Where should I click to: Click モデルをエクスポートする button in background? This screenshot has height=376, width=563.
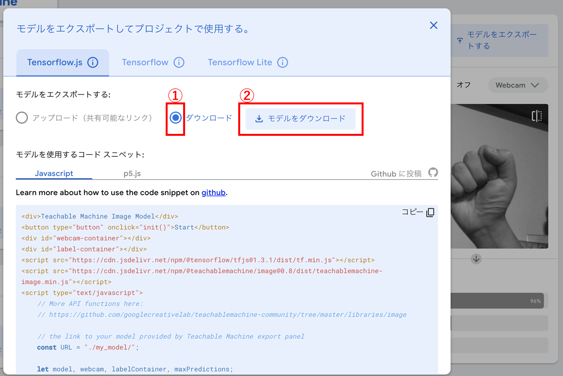[500, 40]
